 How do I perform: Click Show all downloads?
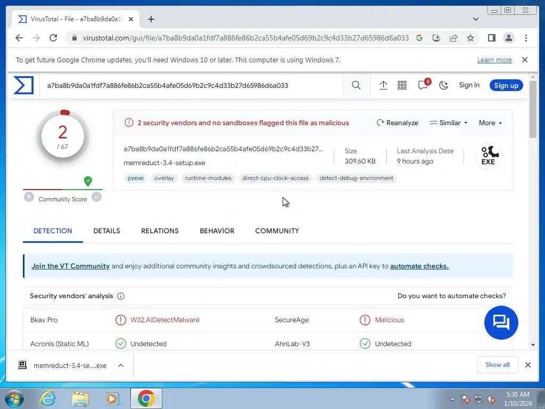[x=498, y=364]
